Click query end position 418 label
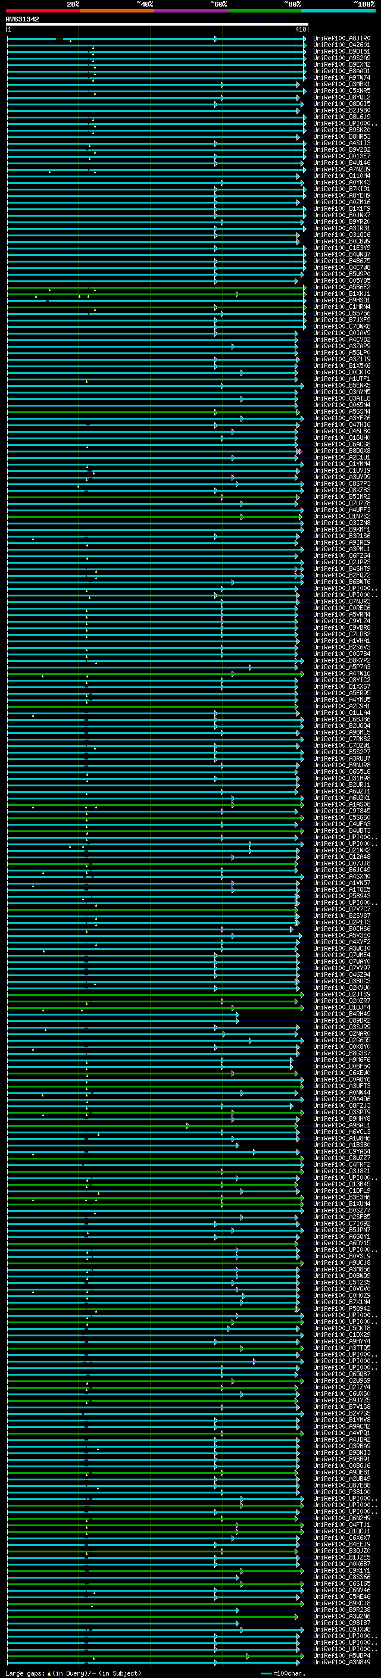Image resolution: width=381 pixels, height=1678 pixels. pyautogui.click(x=300, y=29)
